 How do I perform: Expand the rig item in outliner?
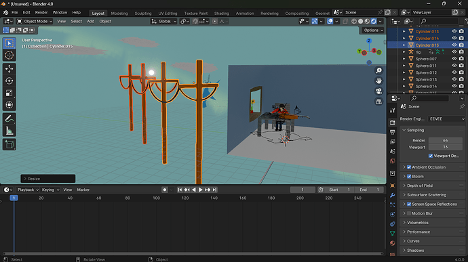click(404, 52)
